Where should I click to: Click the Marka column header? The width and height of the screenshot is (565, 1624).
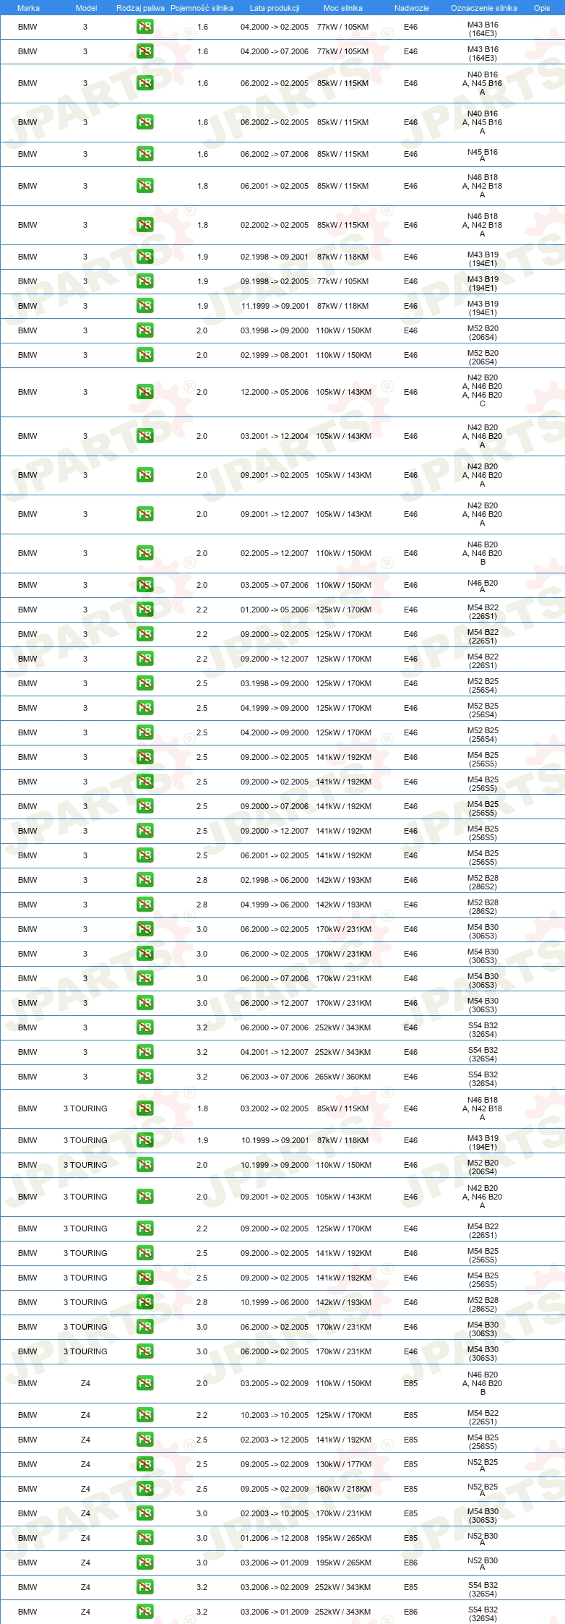(x=28, y=8)
